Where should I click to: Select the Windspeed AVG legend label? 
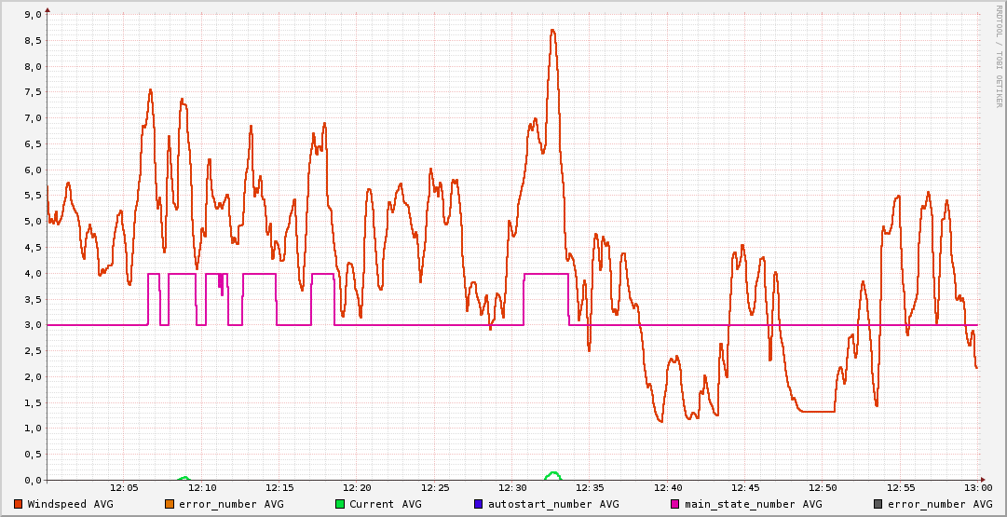click(x=70, y=504)
